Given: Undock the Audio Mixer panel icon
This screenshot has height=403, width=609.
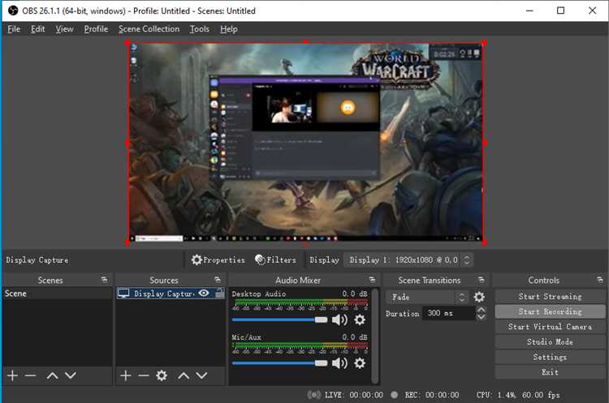Looking at the screenshot, I should pyautogui.click(x=372, y=280).
